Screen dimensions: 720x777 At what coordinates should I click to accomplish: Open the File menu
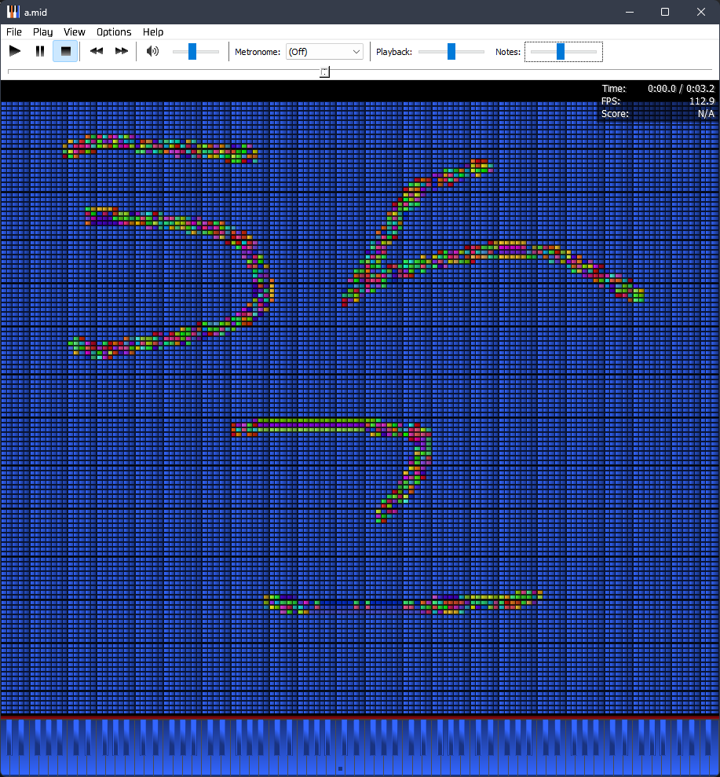tap(14, 32)
